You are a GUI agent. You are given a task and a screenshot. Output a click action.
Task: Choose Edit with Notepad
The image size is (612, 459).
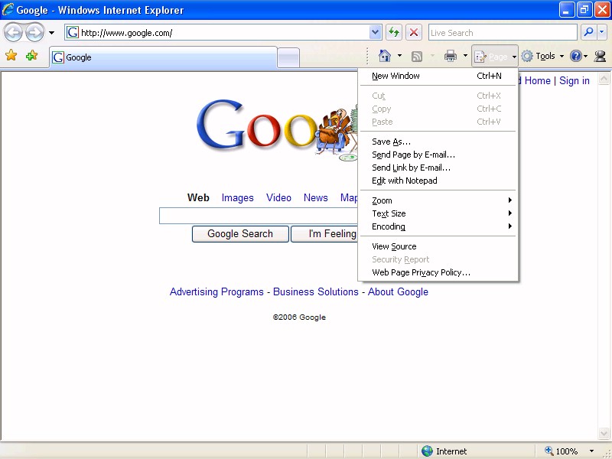(x=438, y=181)
